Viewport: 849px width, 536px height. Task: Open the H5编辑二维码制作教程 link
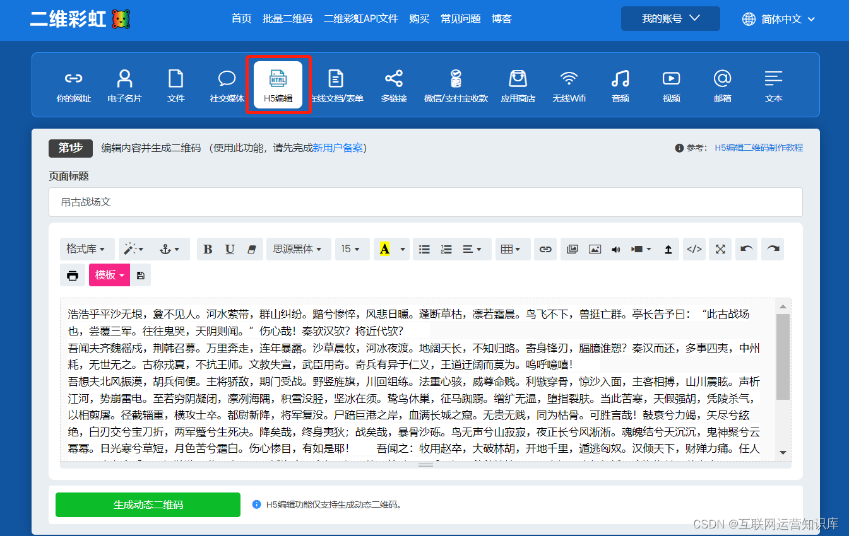759,148
